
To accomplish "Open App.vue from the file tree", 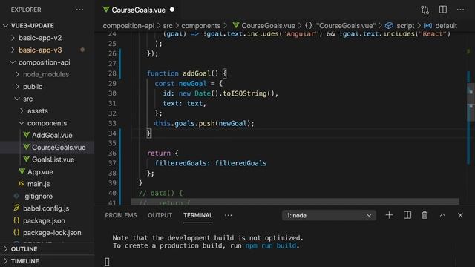I will tap(40, 171).
